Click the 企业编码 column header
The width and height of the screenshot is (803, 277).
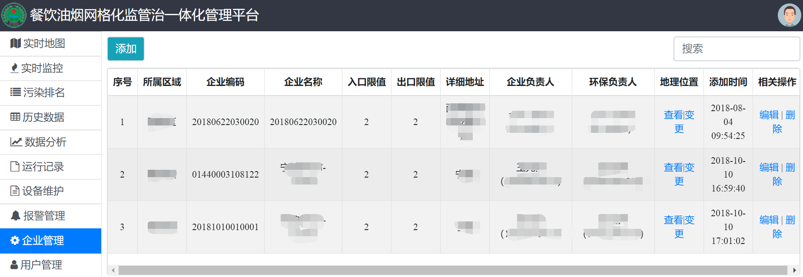point(225,82)
